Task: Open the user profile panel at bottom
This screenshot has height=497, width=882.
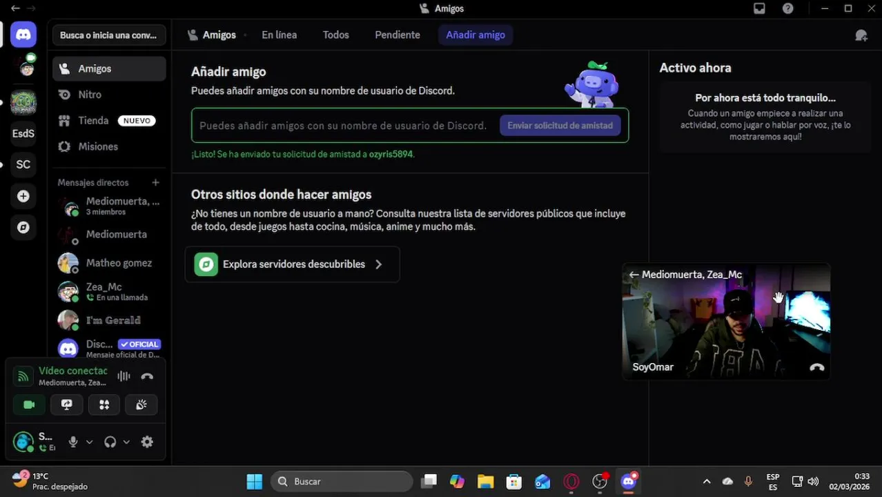Action: [35, 442]
